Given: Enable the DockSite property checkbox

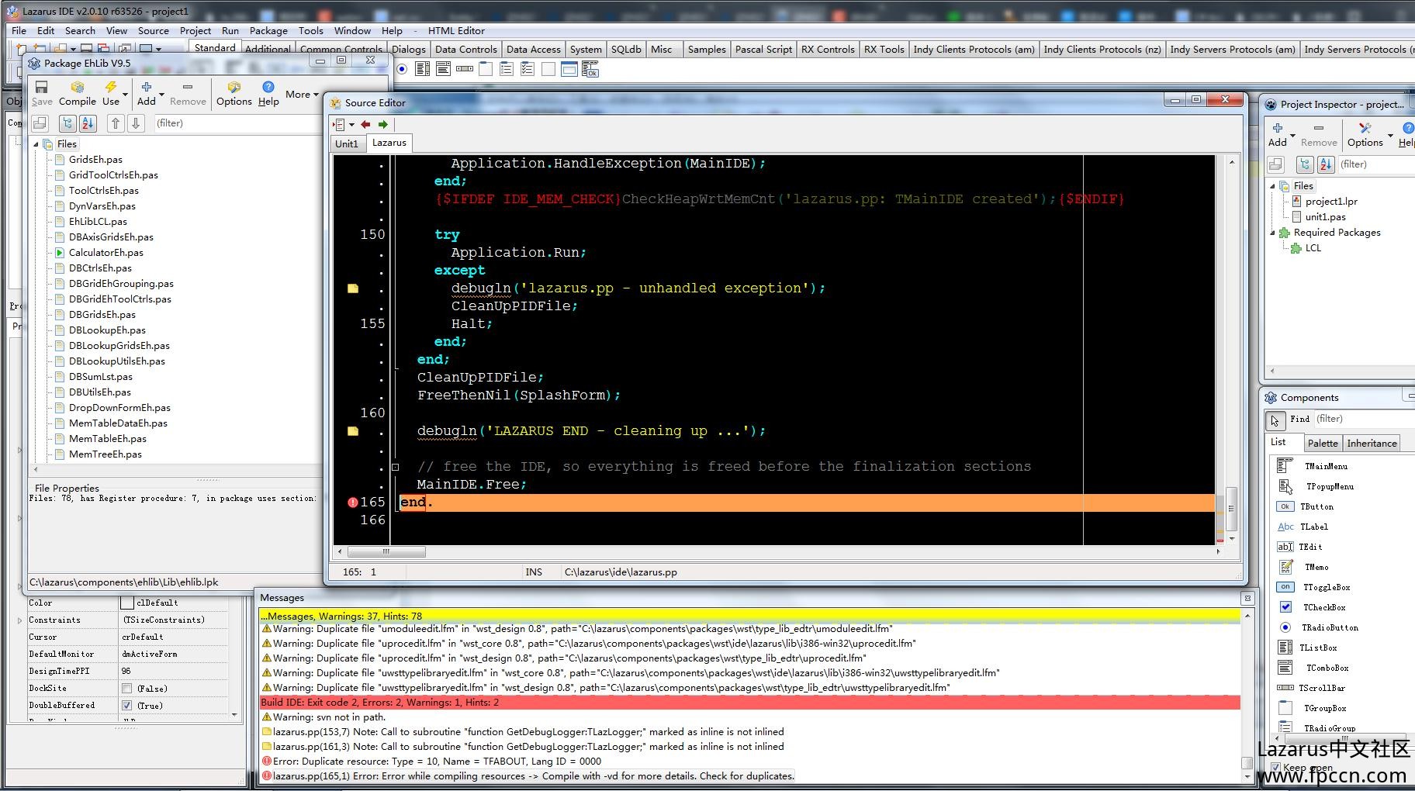Looking at the screenshot, I should tap(127, 689).
